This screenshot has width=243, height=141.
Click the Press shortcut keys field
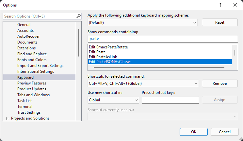170,100
